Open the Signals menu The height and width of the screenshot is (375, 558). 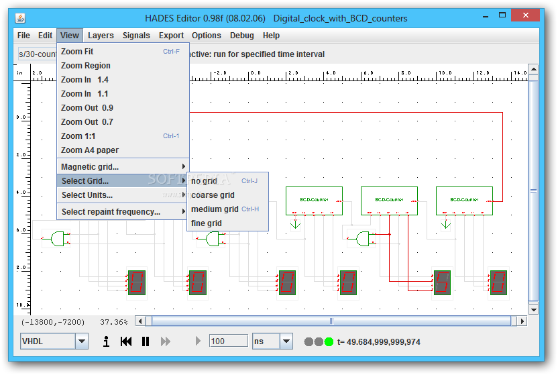[x=136, y=36]
